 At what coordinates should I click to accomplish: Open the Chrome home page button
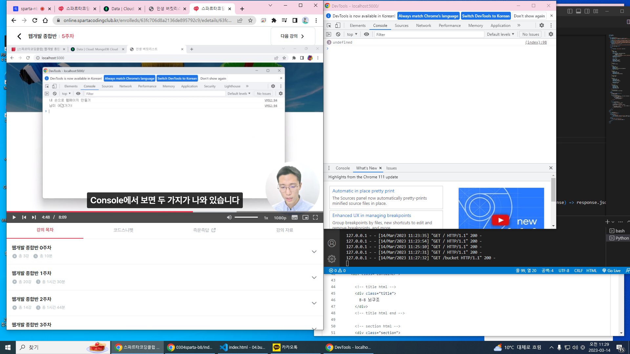click(x=45, y=20)
